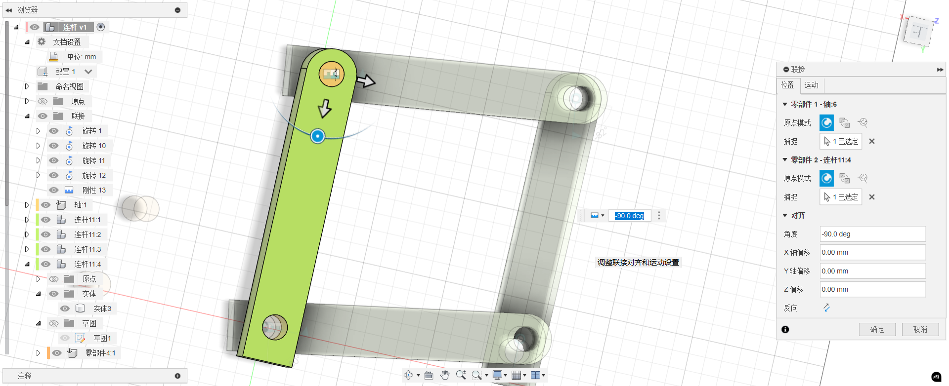Toggle visibility of 旋转 10

point(54,146)
